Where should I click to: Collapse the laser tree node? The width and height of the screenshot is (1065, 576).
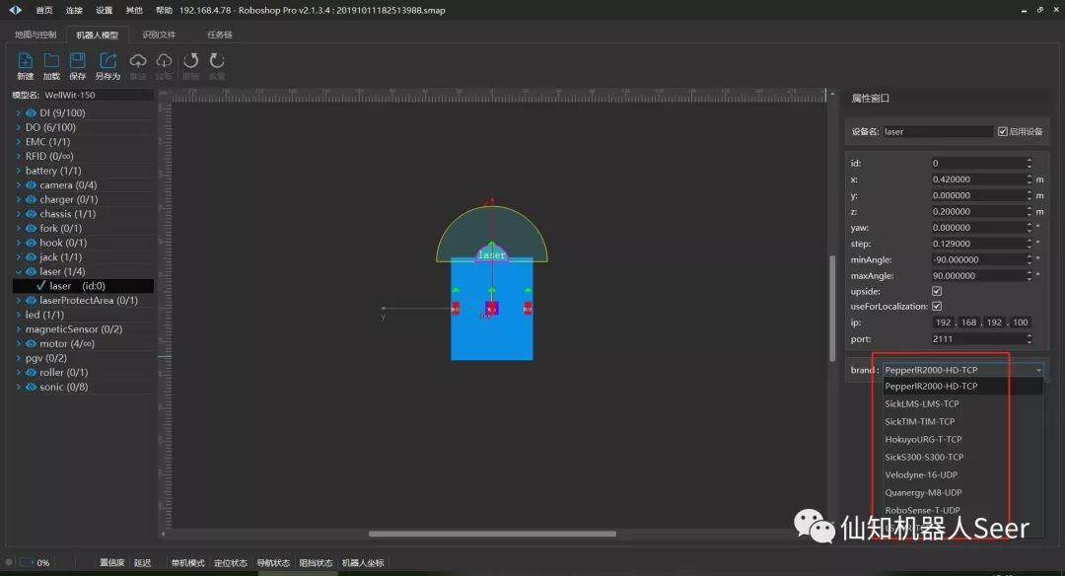coord(18,271)
